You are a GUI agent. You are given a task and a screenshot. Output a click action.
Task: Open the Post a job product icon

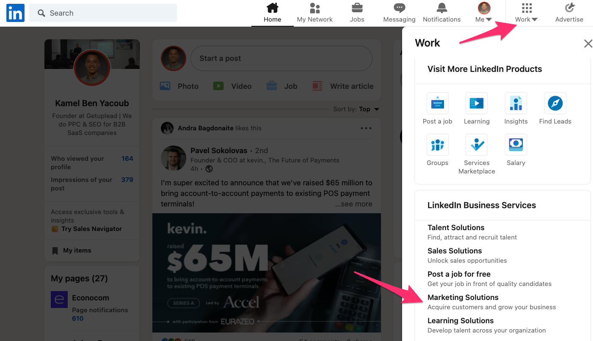tap(438, 103)
